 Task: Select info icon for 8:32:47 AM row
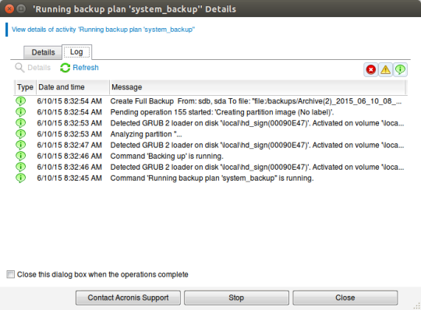(x=21, y=145)
